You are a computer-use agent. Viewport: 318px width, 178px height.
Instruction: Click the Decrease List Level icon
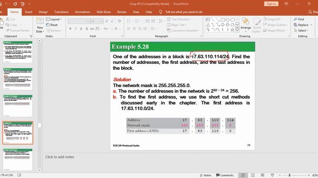tap(148, 21)
